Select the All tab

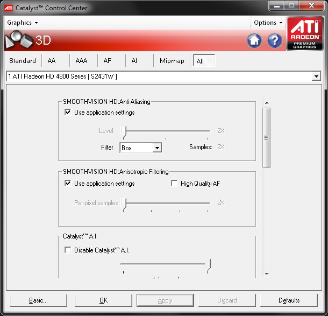point(204,61)
